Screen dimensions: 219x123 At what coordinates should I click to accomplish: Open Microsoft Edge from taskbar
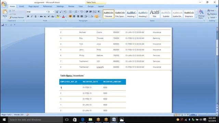point(83,120)
